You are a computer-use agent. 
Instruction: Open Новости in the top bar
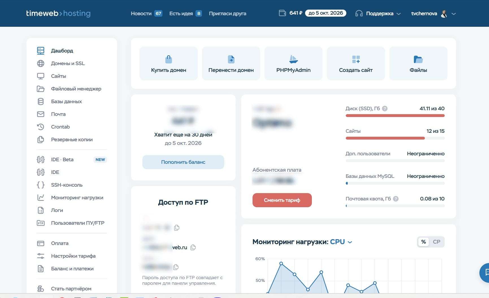coord(146,13)
